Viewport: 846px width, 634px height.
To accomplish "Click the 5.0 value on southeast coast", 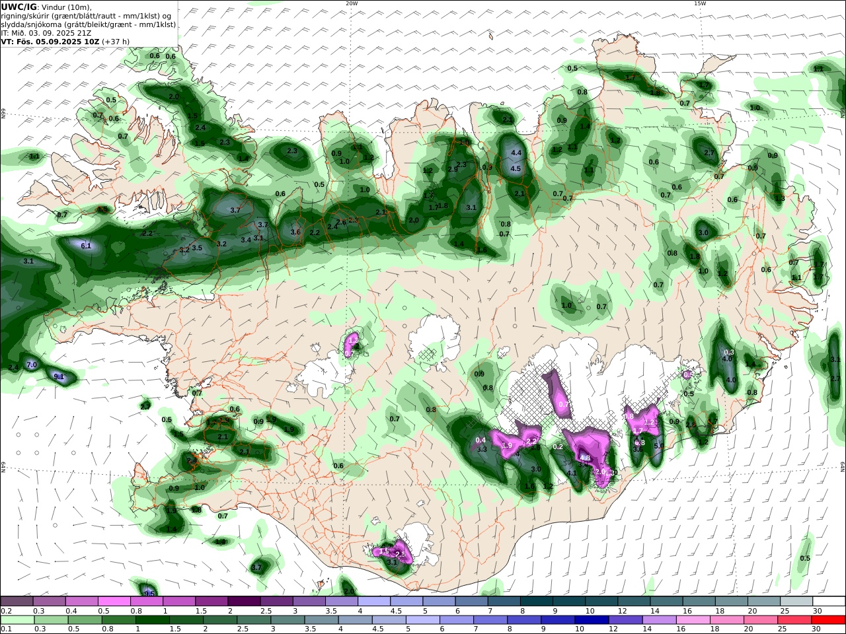I will point(658,446).
